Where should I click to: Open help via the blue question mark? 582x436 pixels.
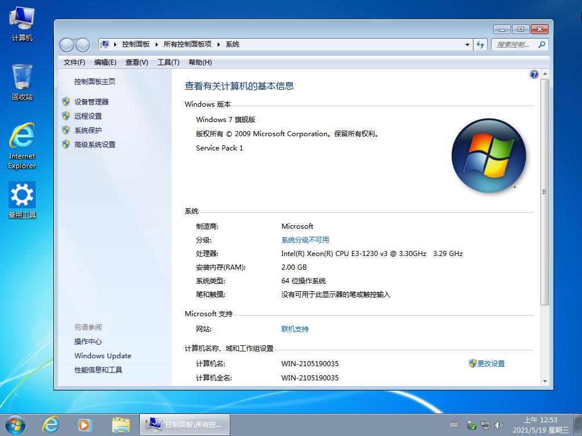(x=534, y=74)
